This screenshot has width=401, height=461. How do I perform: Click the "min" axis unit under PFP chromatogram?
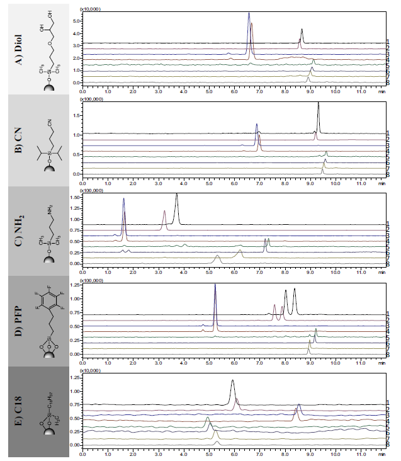(x=381, y=361)
